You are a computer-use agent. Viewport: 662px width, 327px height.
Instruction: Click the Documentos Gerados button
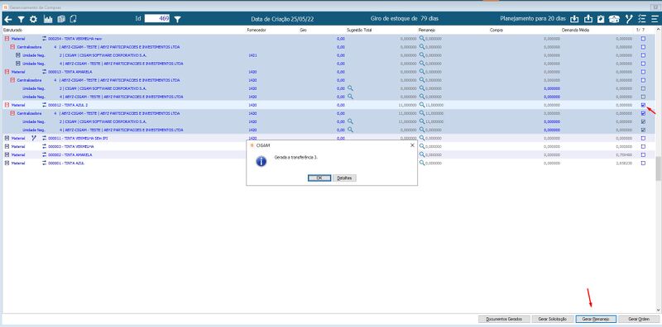504,319
